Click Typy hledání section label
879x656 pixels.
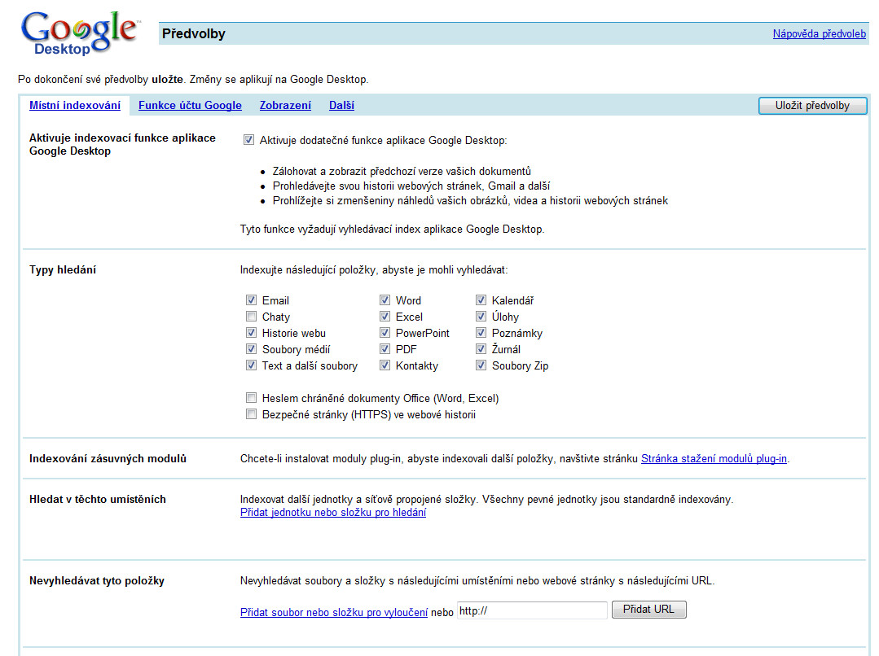point(63,269)
